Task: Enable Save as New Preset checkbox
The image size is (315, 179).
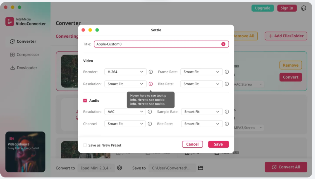Action: (85, 145)
